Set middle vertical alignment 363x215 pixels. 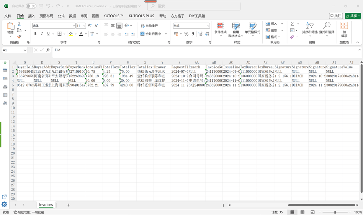(113, 26)
